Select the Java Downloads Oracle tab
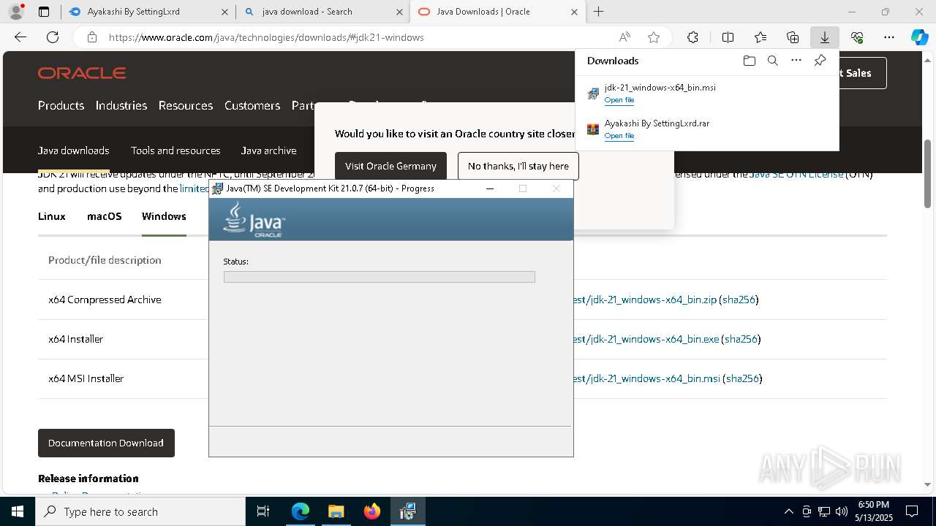936x526 pixels. pyautogui.click(x=497, y=12)
